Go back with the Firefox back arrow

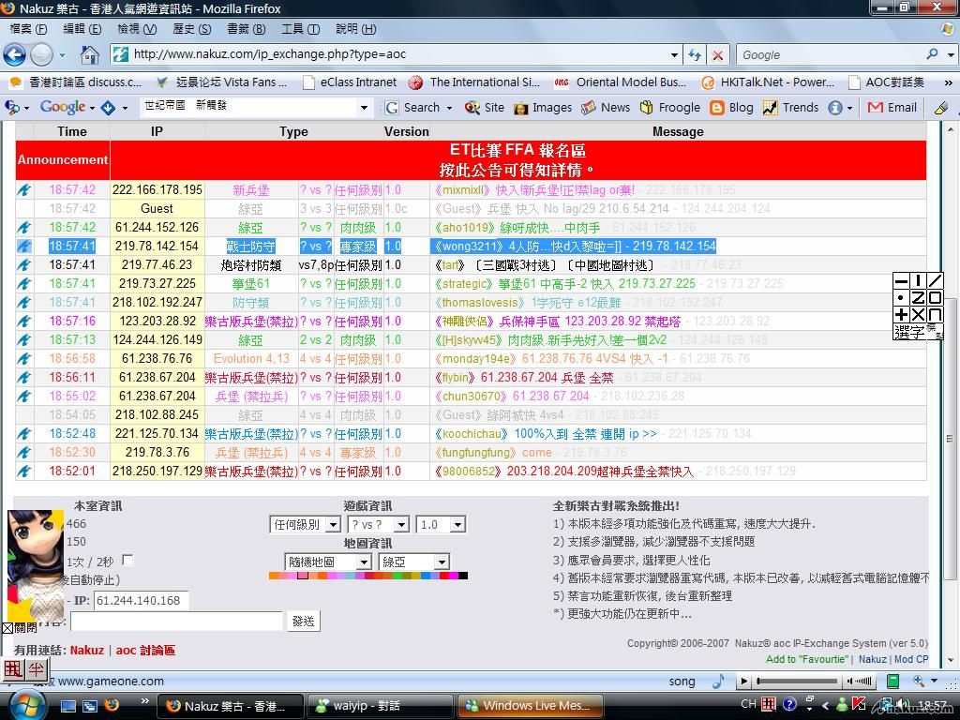click(14, 54)
